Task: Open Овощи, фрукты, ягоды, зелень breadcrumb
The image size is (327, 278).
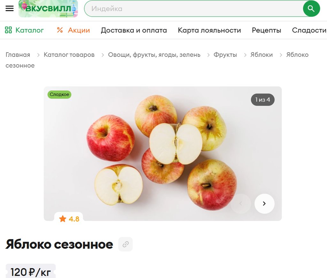Action: (154, 55)
